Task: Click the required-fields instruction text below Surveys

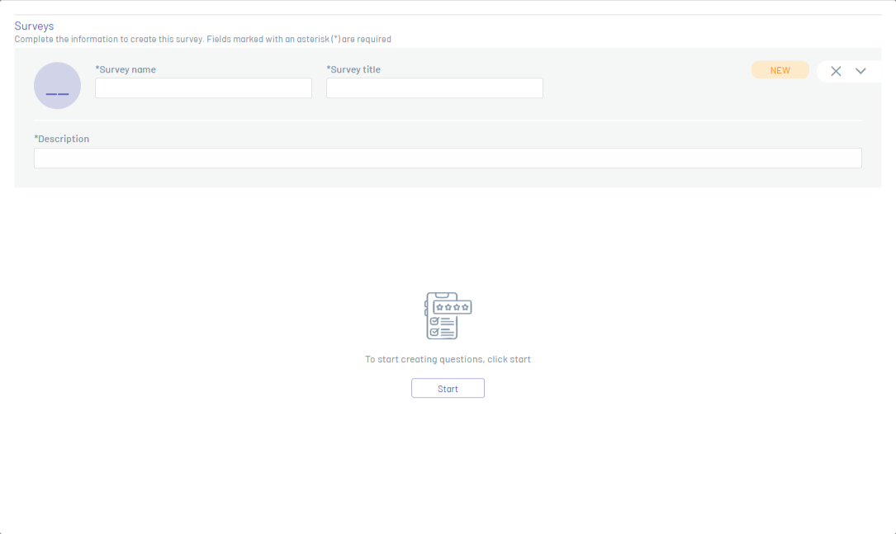Action: tap(203, 39)
